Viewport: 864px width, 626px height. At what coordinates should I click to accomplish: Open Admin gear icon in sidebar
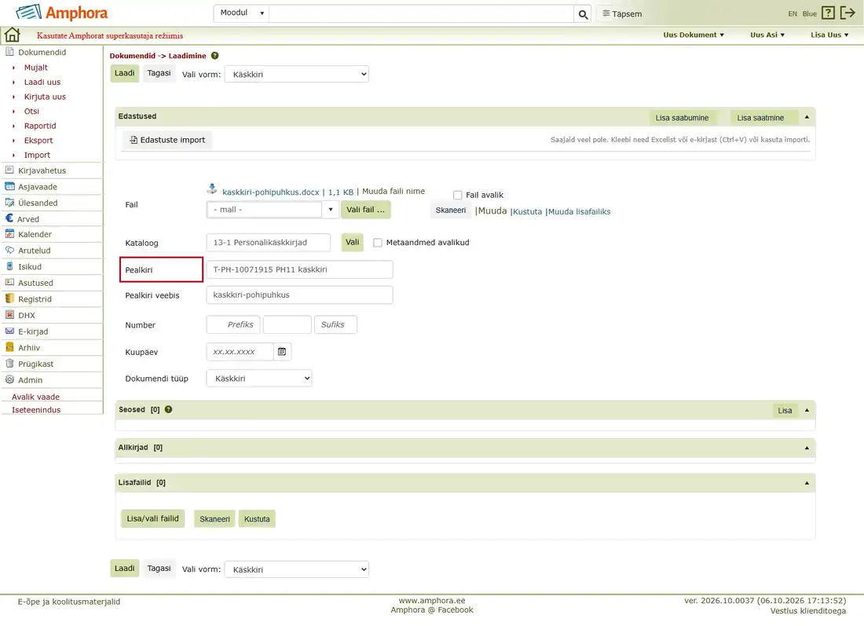click(x=9, y=379)
